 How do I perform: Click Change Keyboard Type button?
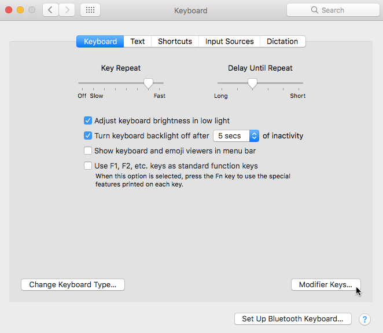[x=73, y=284]
